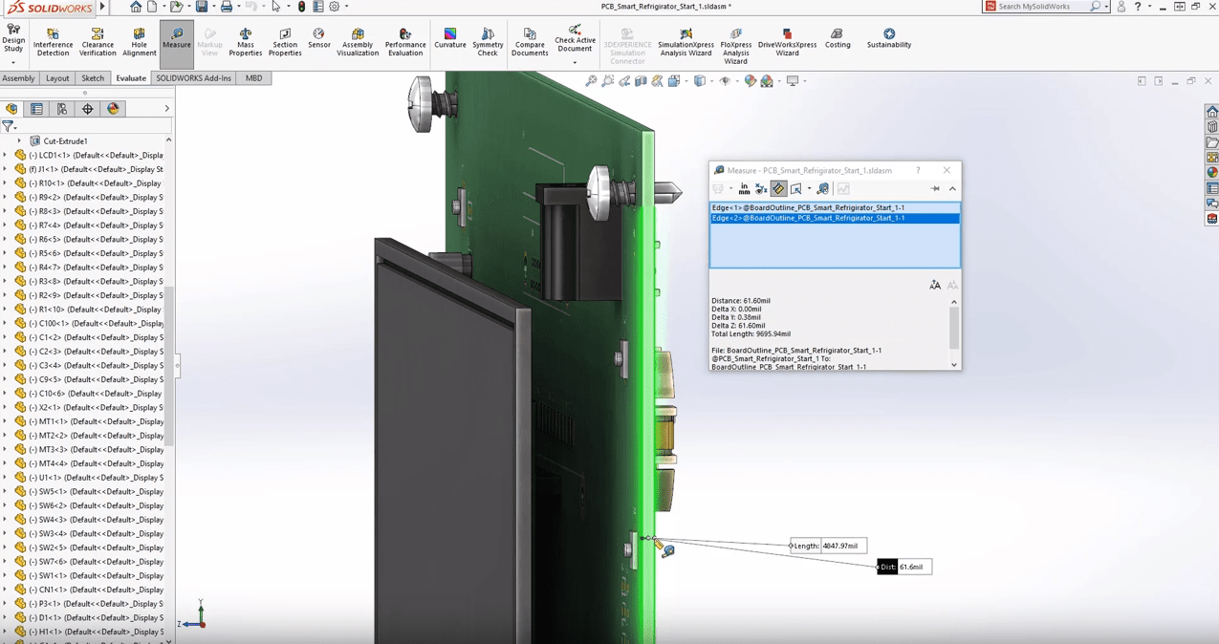This screenshot has width=1219, height=644.
Task: Open the PropertyManager tab icon
Action: click(36, 109)
